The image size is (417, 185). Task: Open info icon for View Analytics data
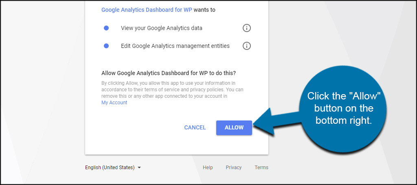pyautogui.click(x=246, y=28)
